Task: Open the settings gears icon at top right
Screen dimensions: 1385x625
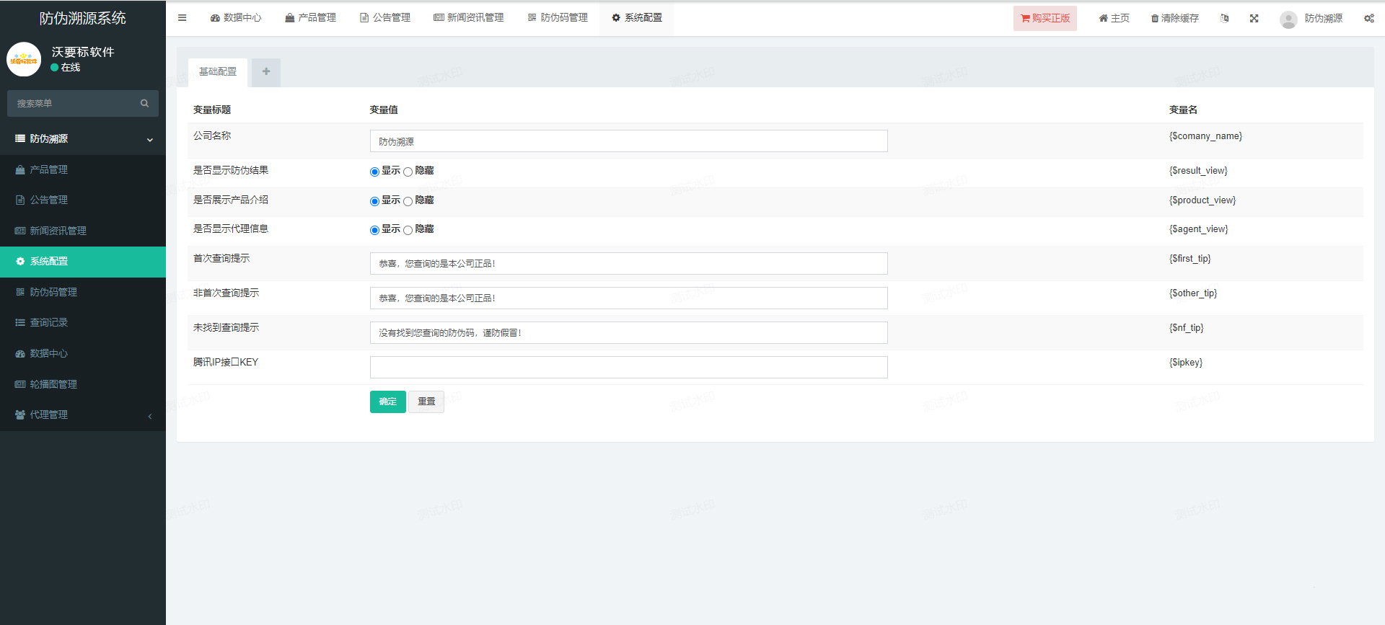Action: pos(1368,19)
